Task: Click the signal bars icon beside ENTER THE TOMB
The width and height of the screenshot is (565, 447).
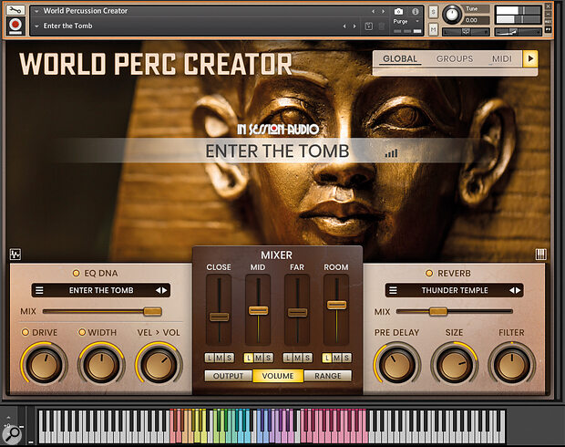Action: click(391, 153)
